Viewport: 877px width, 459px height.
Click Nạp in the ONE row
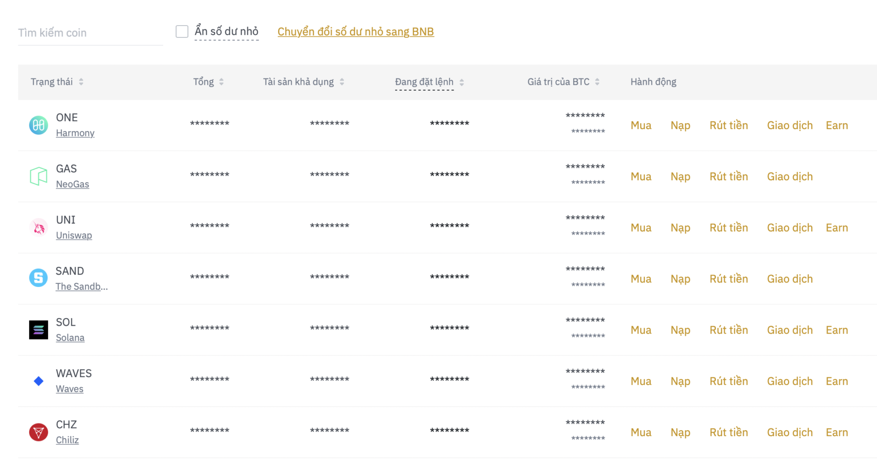(x=680, y=126)
